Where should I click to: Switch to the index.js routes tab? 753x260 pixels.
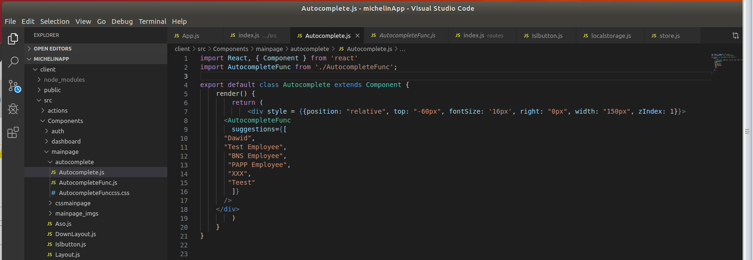coord(482,36)
